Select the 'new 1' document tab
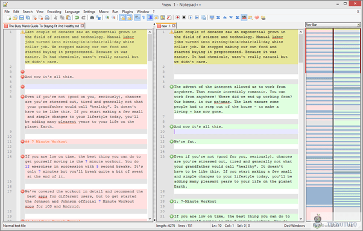The image size is (363, 231). tap(166, 26)
